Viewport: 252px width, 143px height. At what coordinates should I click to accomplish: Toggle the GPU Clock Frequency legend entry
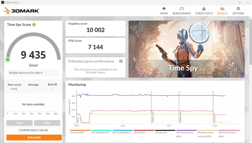[229, 133]
